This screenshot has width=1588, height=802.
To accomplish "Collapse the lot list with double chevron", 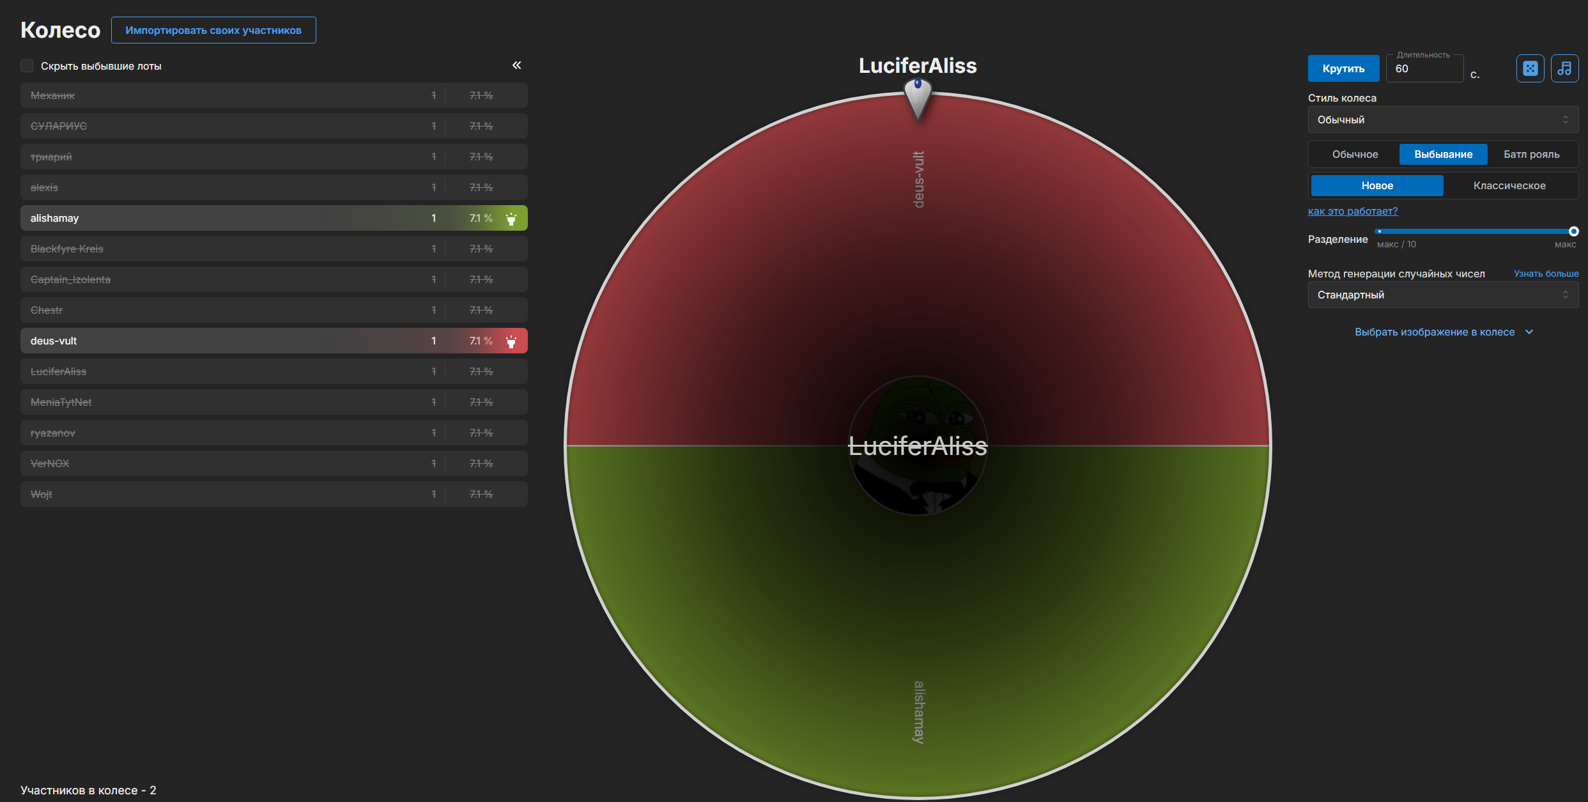I will tap(516, 65).
